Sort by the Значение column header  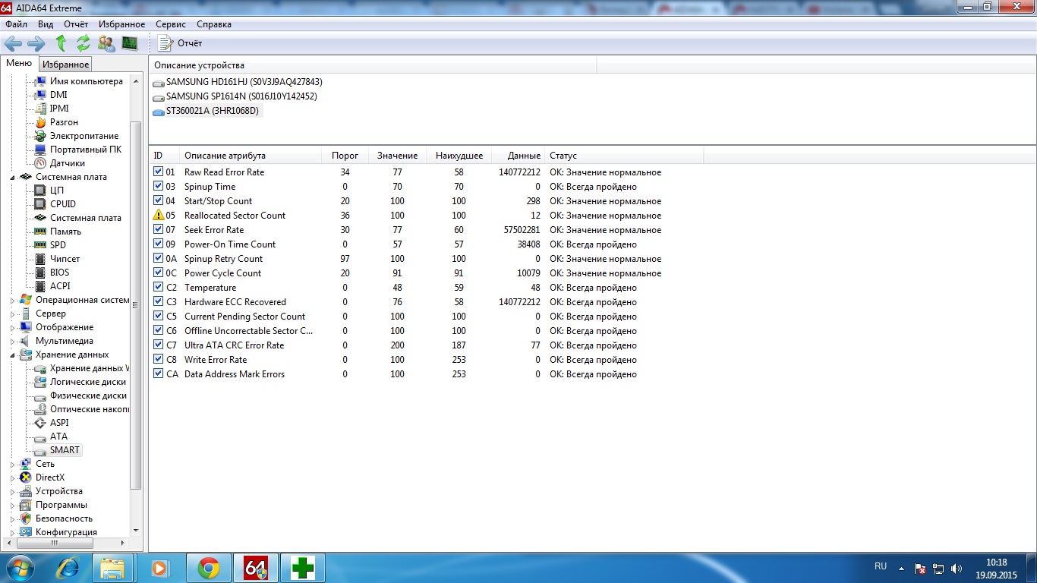(397, 156)
